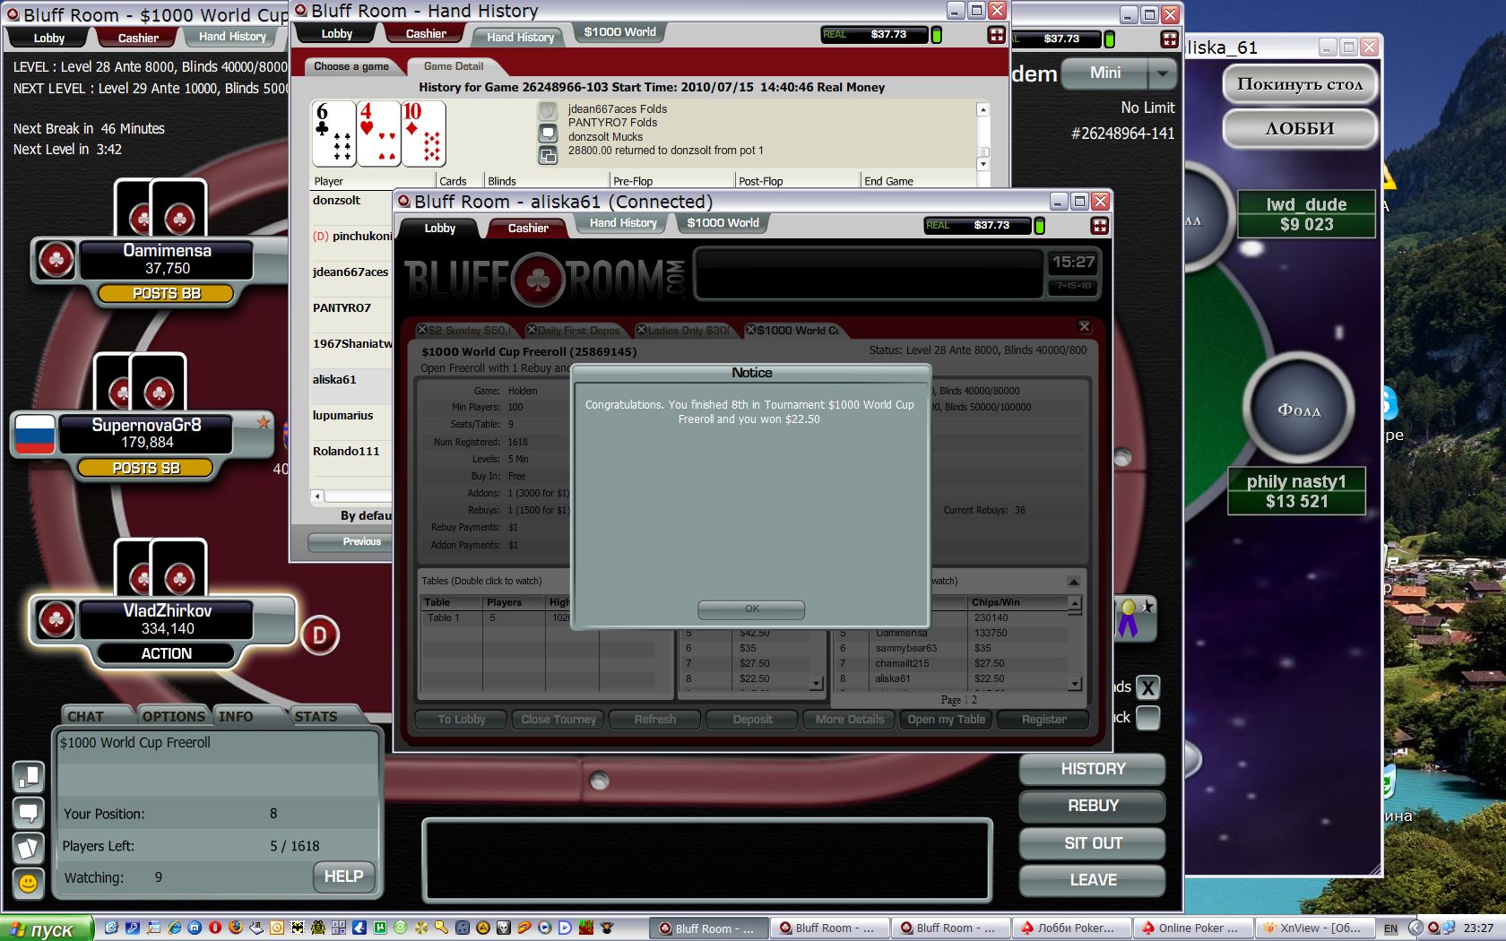Click the ЛОББИ button
This screenshot has width=1506, height=941.
click(x=1300, y=128)
